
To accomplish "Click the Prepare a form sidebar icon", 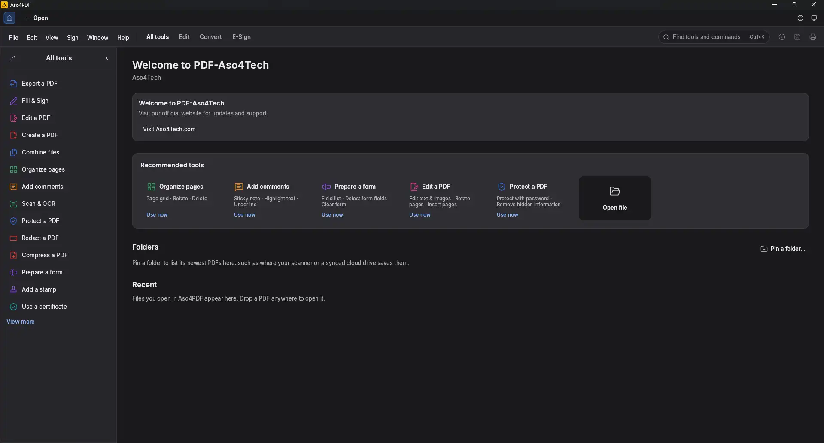I will coord(14,272).
